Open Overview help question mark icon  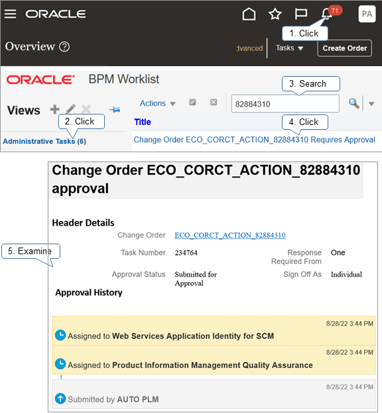(x=64, y=47)
